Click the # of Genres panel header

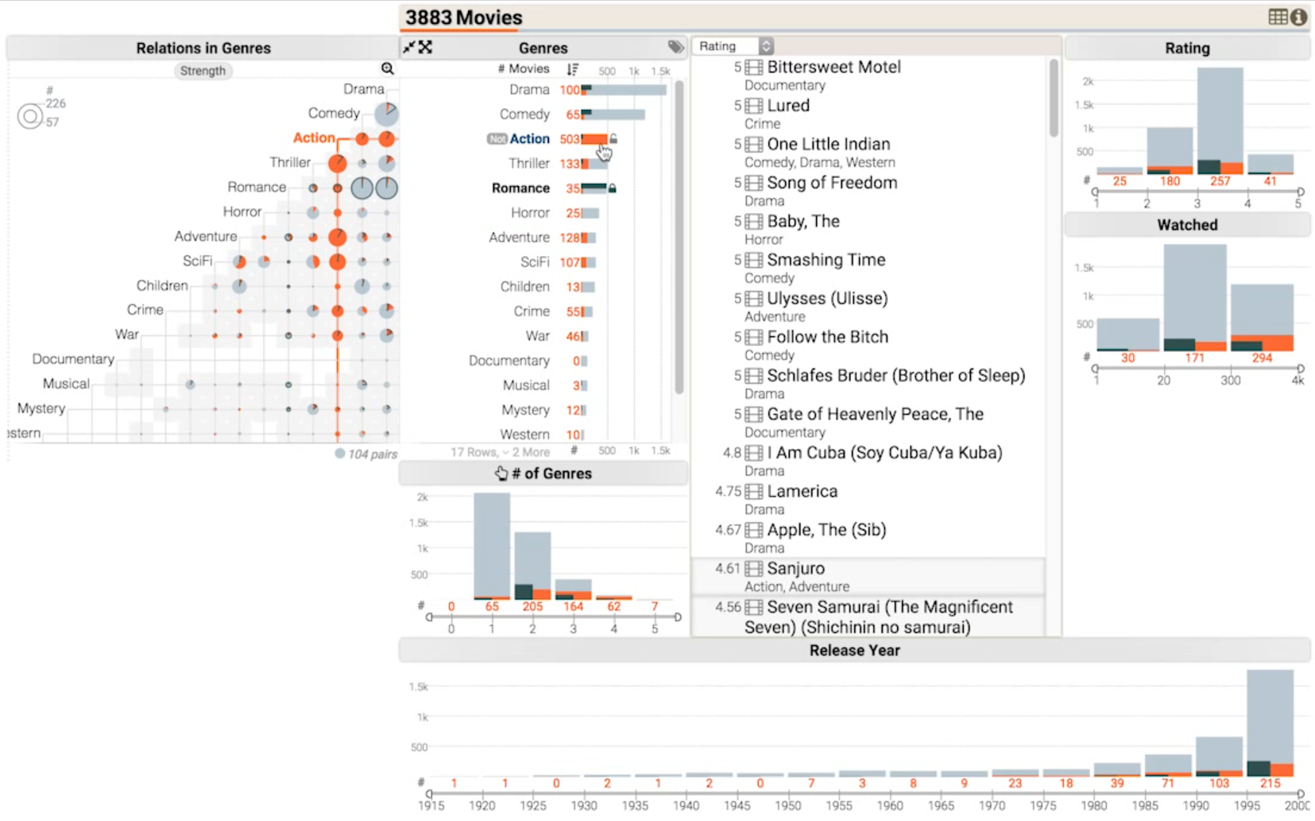(x=543, y=474)
